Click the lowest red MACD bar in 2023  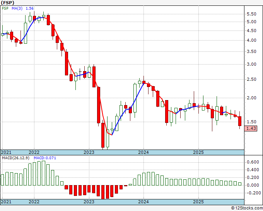coord(103,192)
